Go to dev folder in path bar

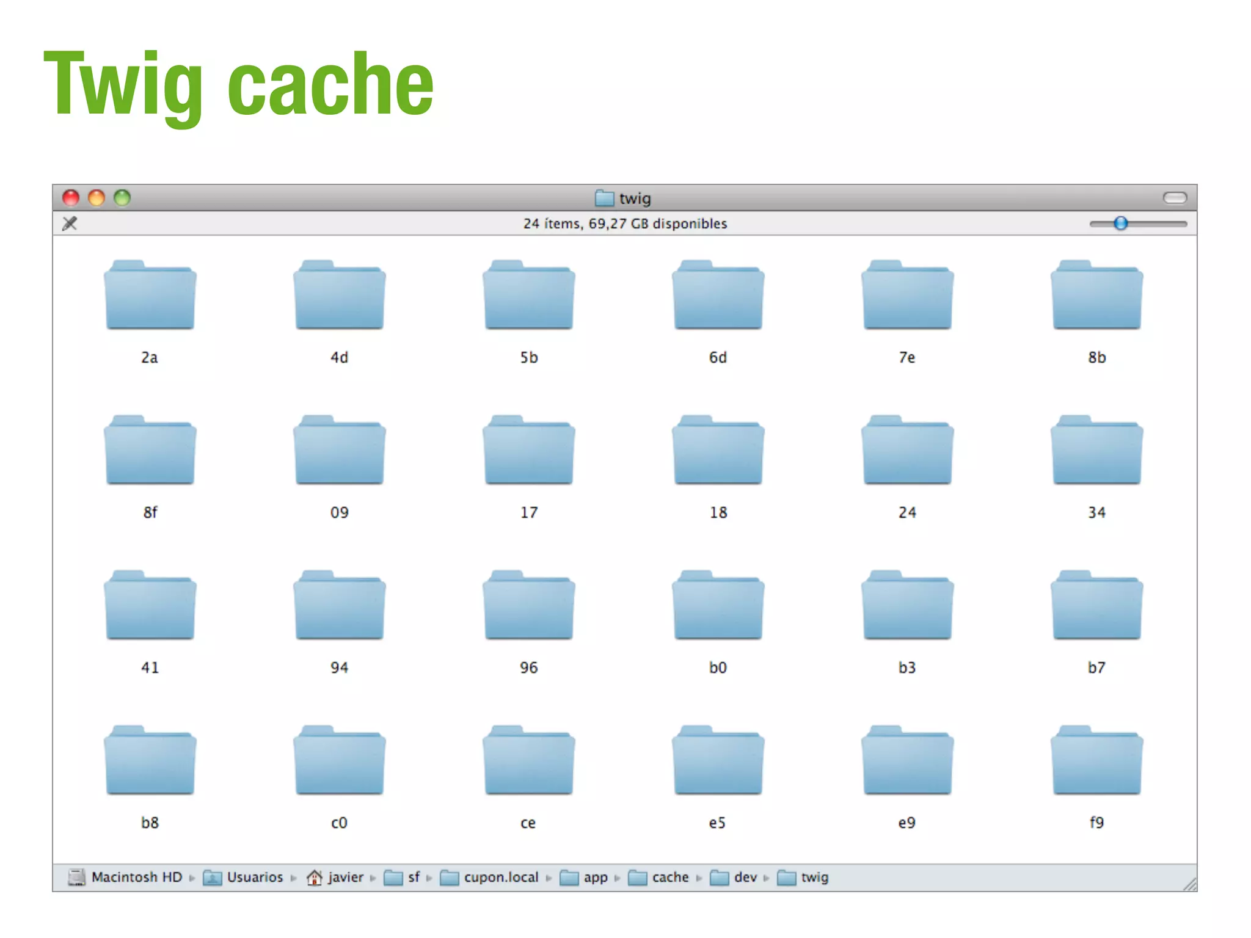coord(734,878)
